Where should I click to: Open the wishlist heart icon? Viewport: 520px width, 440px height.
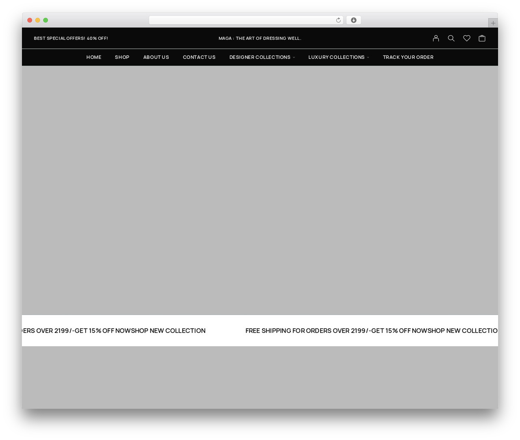[467, 38]
